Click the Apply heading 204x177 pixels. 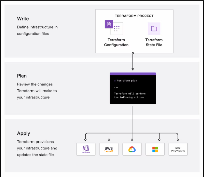[23, 133]
